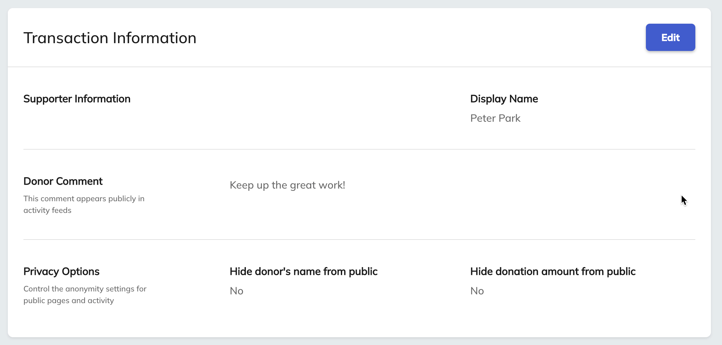Click the blue Edit button
This screenshot has height=345, width=722.
pyautogui.click(x=670, y=37)
